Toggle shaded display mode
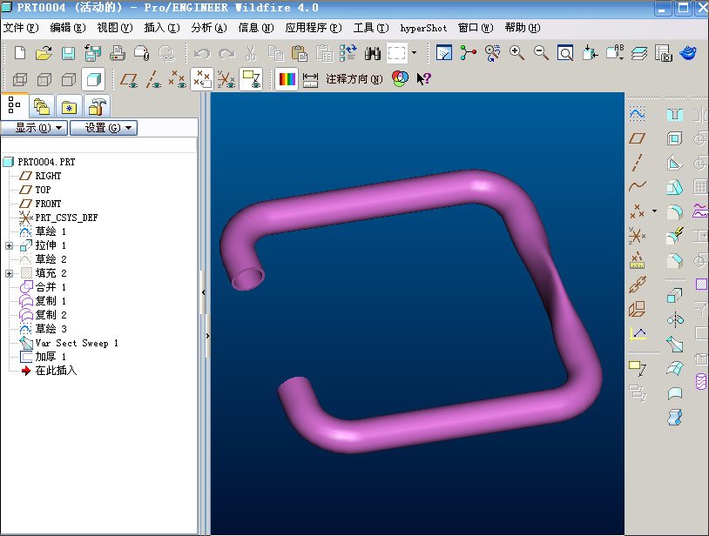The width and height of the screenshot is (709, 536). [x=93, y=79]
